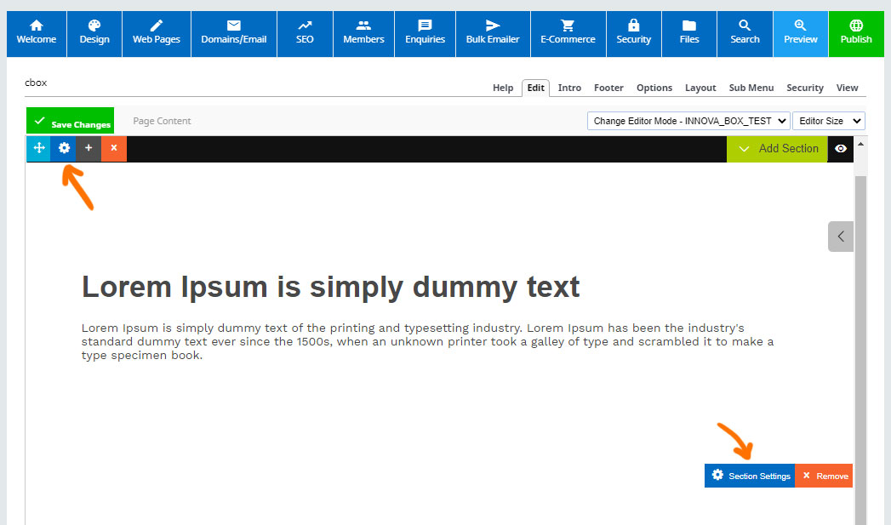This screenshot has width=891, height=525.
Task: Open the Security padlock menu
Action: coord(633,33)
